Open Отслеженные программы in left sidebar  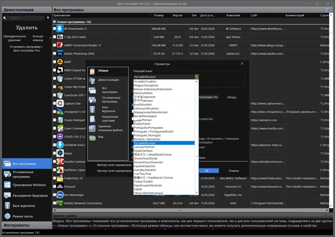click(x=27, y=174)
